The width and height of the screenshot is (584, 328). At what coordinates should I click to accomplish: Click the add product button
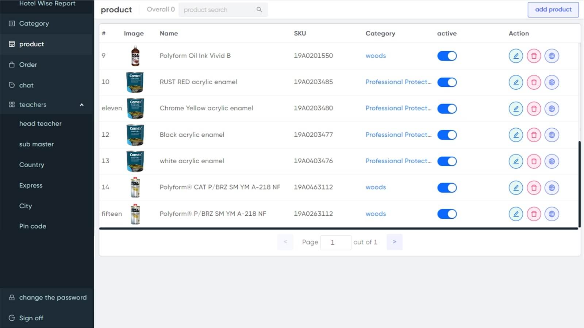point(553,9)
